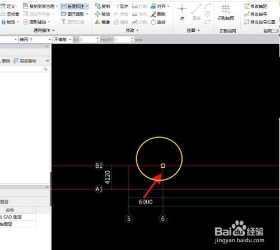The height and width of the screenshot is (250, 280).
Task: Click 图元提取 element extraction tool
Action: (73, 14)
